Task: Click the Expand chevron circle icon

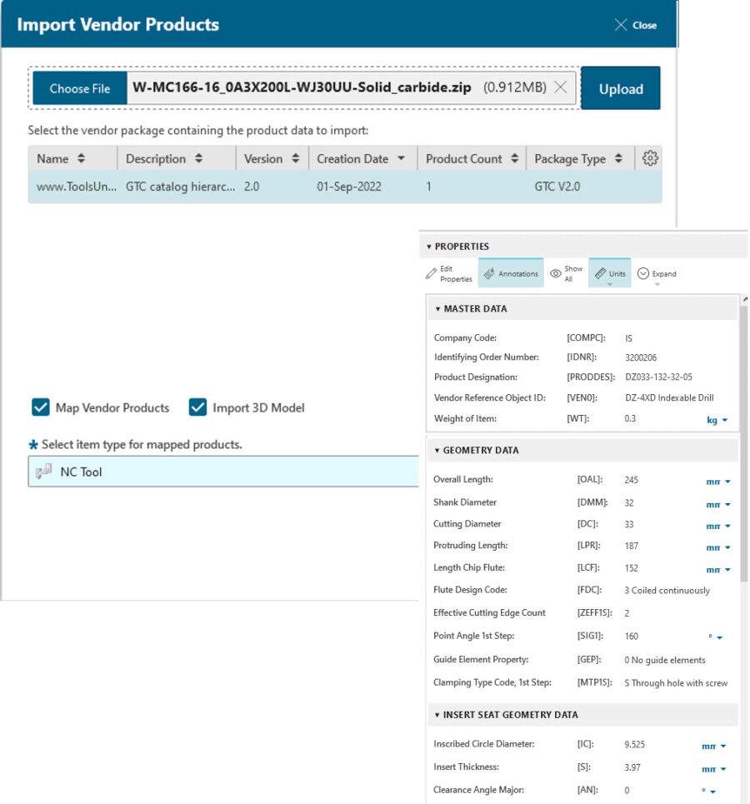Action: coord(643,273)
